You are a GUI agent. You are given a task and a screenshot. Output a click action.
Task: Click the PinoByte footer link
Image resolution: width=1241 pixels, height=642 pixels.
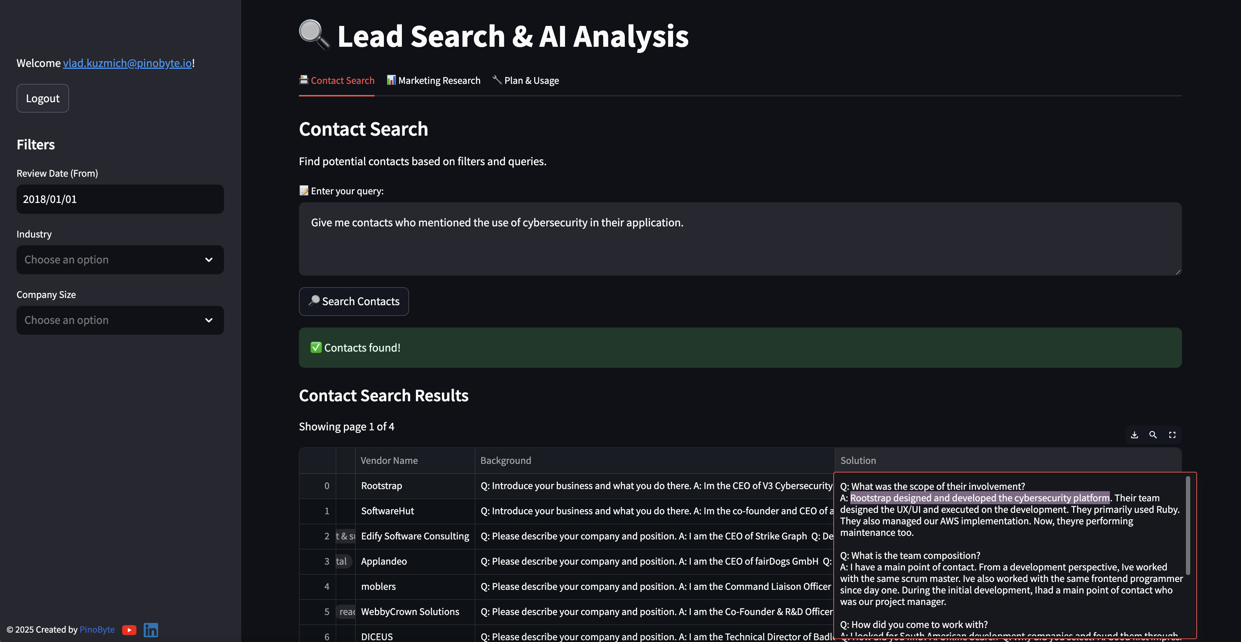[x=97, y=629]
